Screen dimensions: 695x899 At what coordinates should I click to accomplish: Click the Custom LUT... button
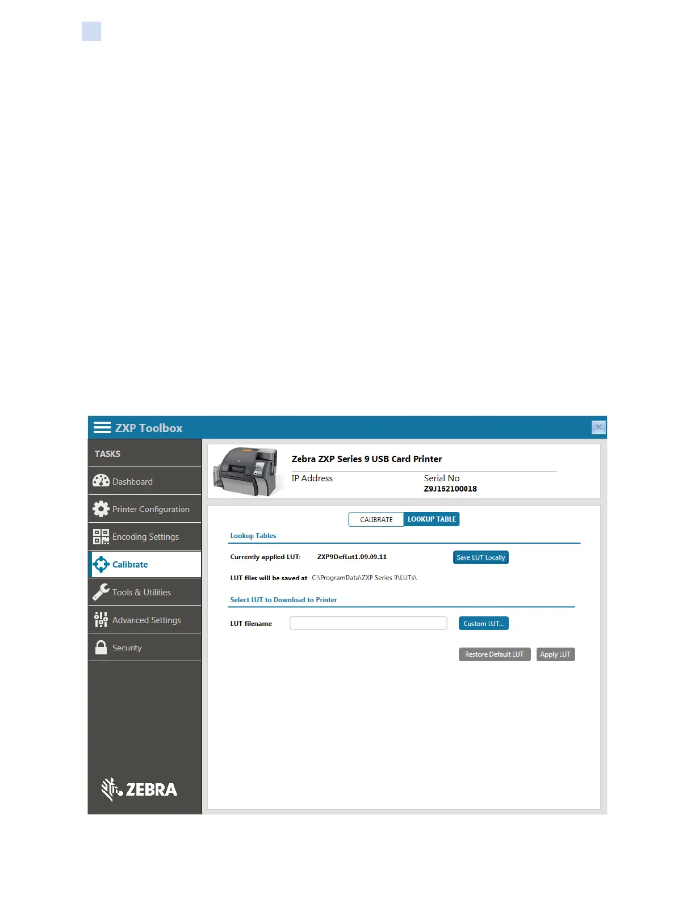484,623
